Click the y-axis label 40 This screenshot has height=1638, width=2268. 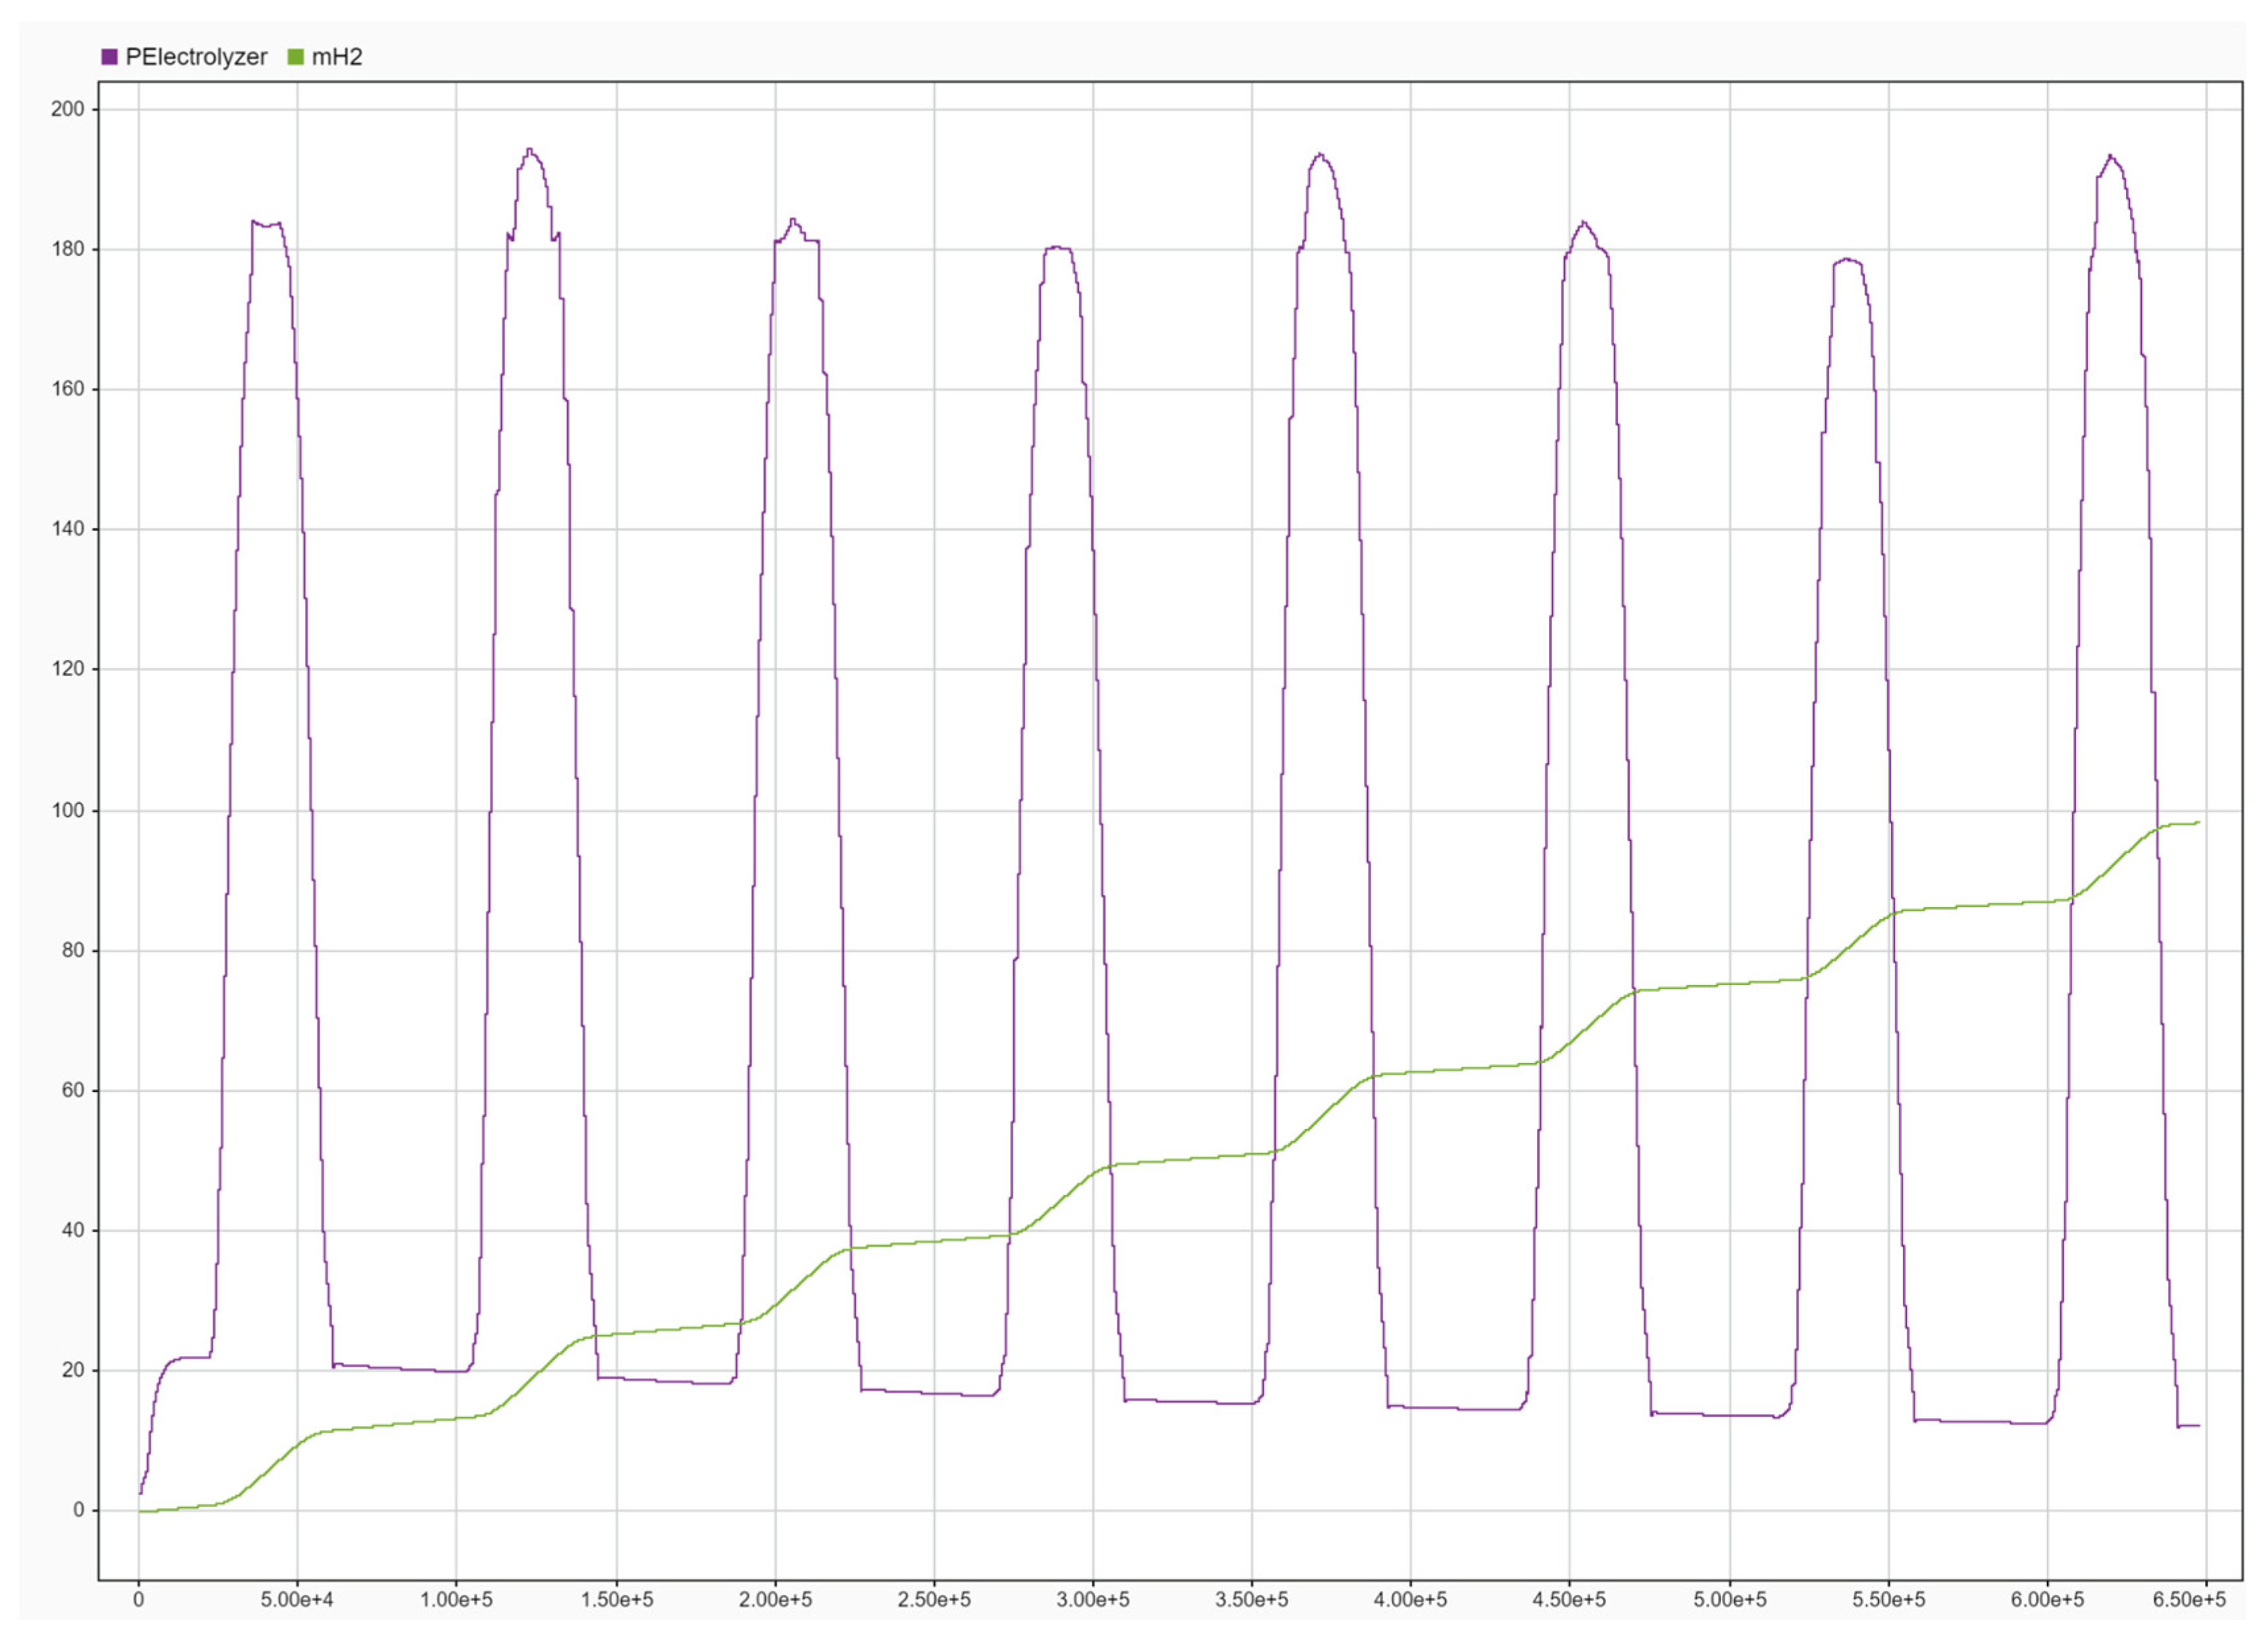pos(74,1230)
